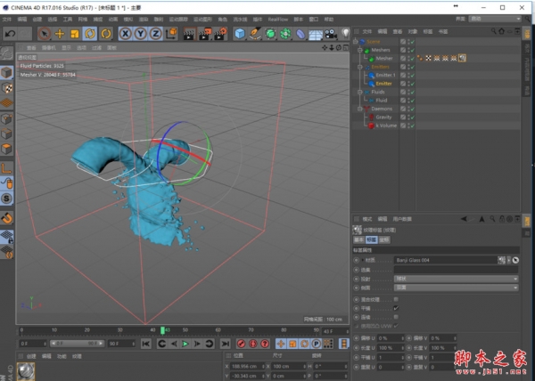The width and height of the screenshot is (535, 381).
Task: Click the Play forward button in timeline
Action: pos(185,344)
